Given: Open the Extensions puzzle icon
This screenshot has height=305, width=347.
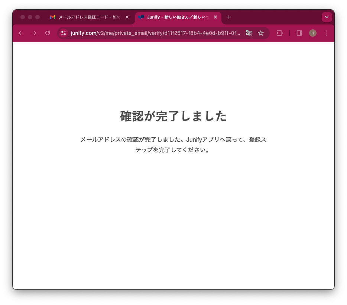Looking at the screenshot, I should click(x=279, y=33).
